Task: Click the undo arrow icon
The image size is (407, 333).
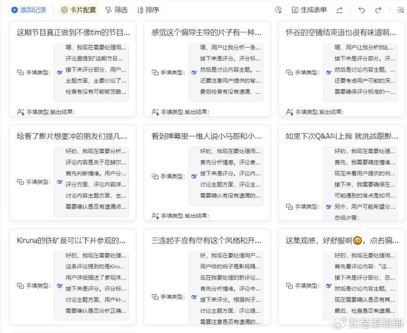Action: click(x=361, y=10)
